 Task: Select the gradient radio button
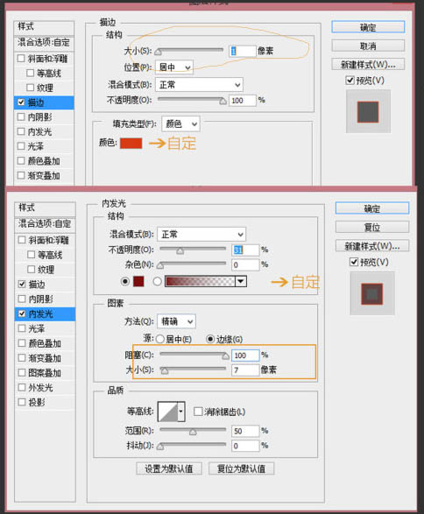click(x=158, y=281)
